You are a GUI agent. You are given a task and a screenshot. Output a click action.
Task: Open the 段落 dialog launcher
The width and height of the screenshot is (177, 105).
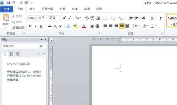(x=162, y=33)
